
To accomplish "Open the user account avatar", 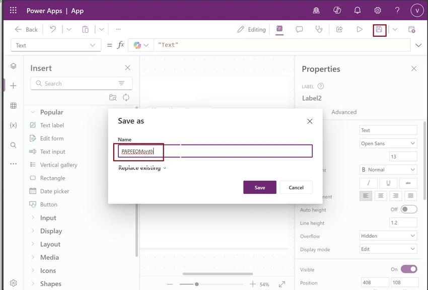I will coord(417,11).
